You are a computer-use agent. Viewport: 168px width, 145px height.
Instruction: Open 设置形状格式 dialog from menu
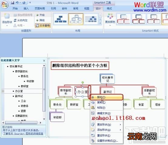pyautogui.click(x=106, y=141)
